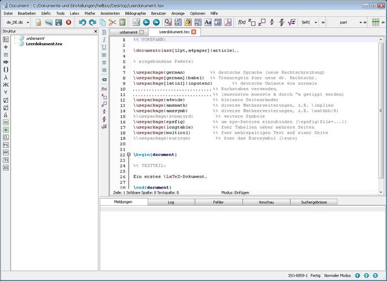387x281 pixels.
Task: Show Greek letters with the lambda sidebar icon
Action: [x=6, y=77]
